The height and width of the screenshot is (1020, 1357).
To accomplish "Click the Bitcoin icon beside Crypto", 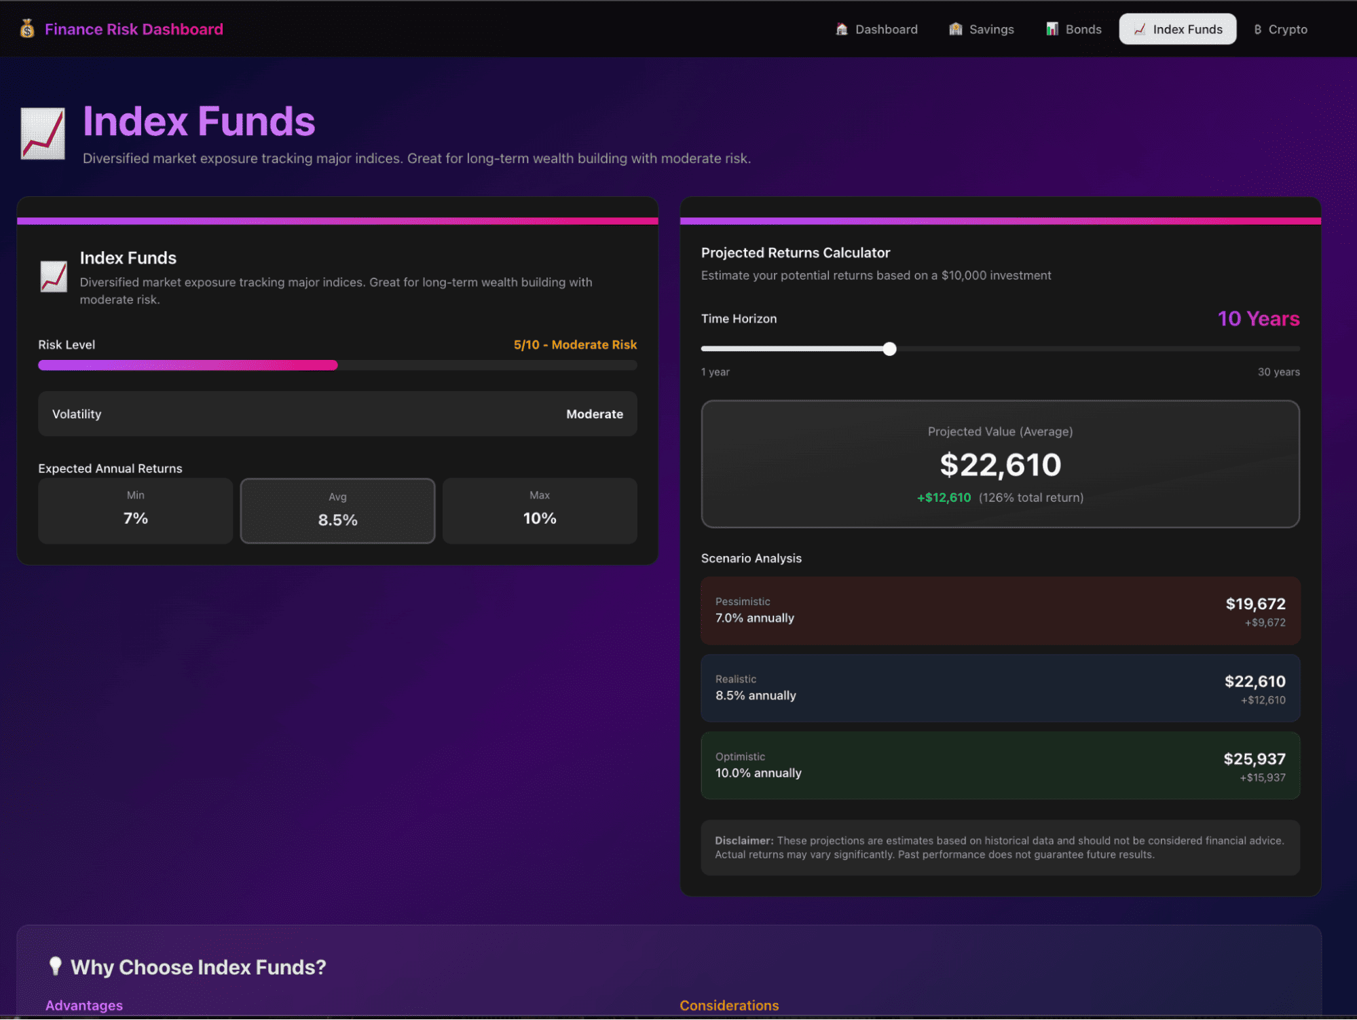I will pyautogui.click(x=1257, y=29).
